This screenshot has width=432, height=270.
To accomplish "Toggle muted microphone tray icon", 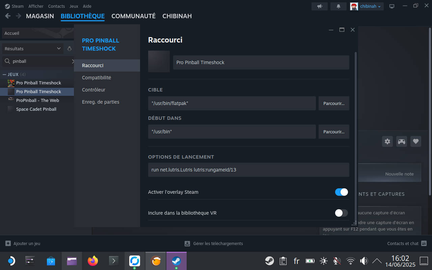I will coord(337,261).
